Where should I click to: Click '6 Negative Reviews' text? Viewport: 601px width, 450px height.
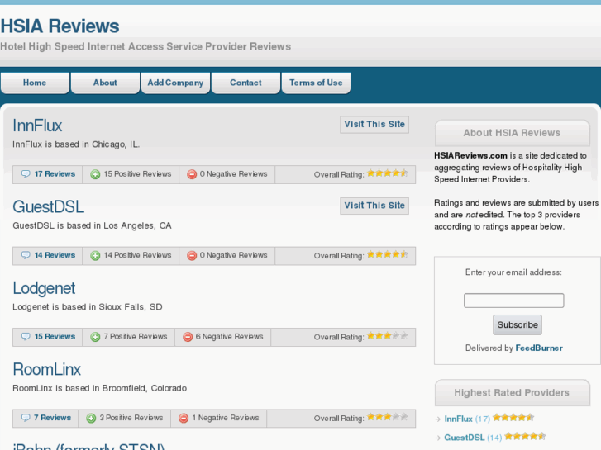(x=229, y=336)
